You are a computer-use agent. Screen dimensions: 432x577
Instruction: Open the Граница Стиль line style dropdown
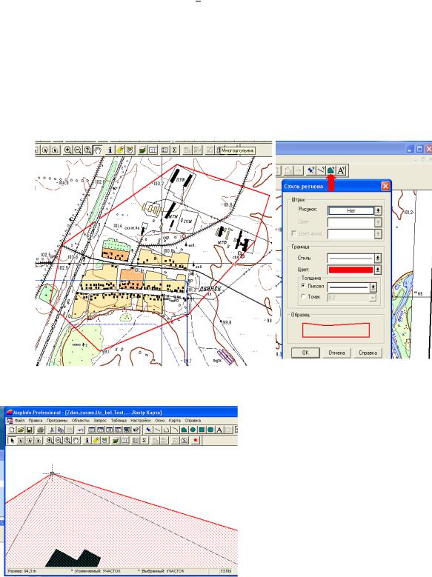[378, 259]
